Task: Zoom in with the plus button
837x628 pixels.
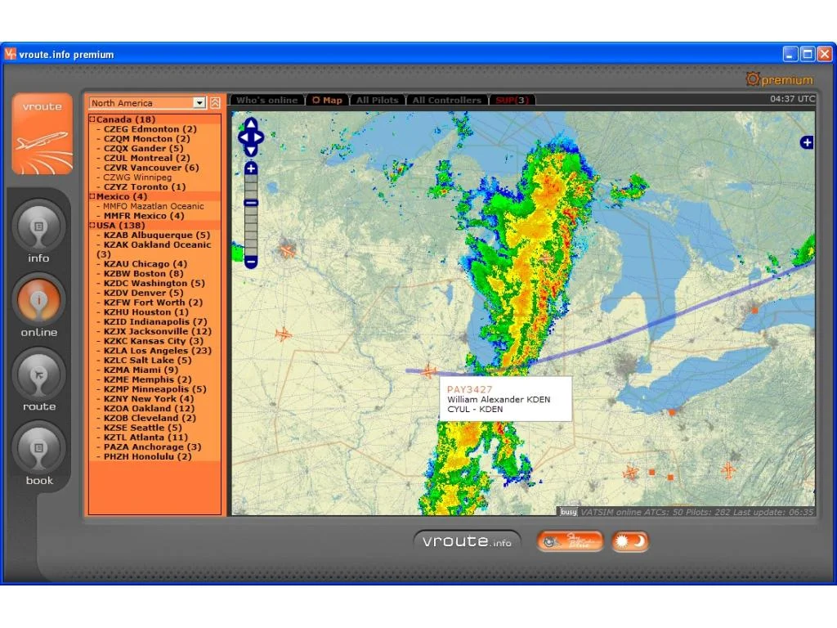Action: (x=251, y=168)
